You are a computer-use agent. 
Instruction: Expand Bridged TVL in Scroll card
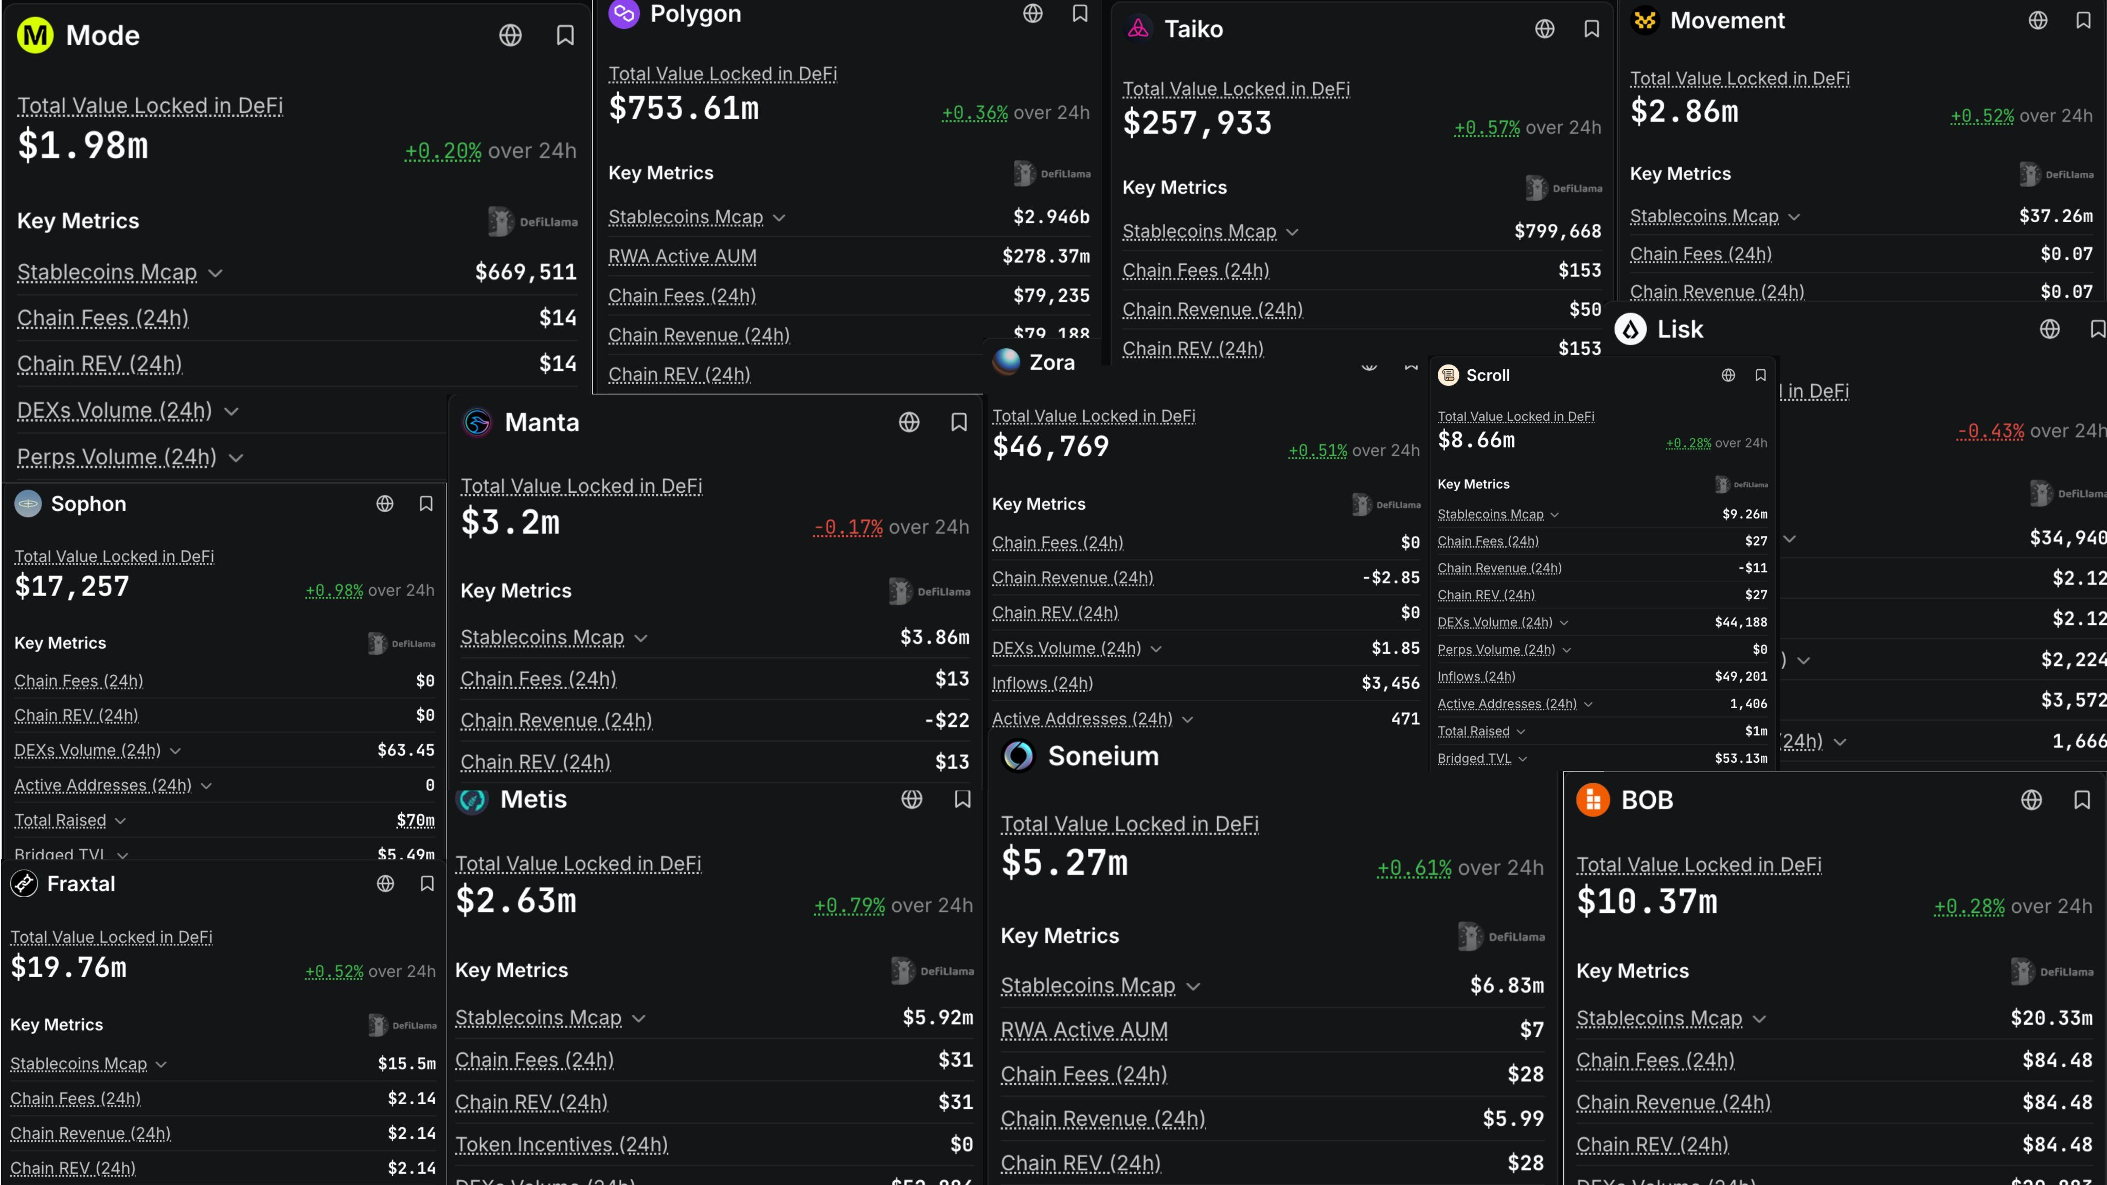coord(1522,760)
